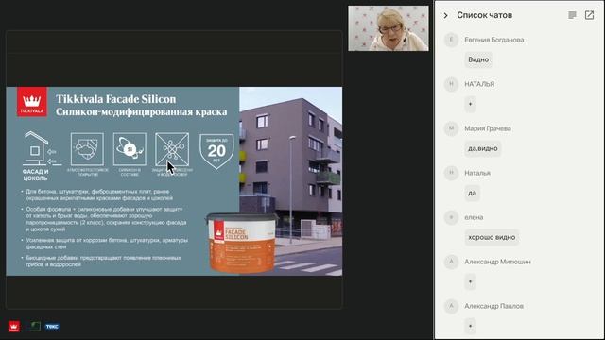
Task: Click the Facade Silicon paint bucket image
Action: (242, 243)
